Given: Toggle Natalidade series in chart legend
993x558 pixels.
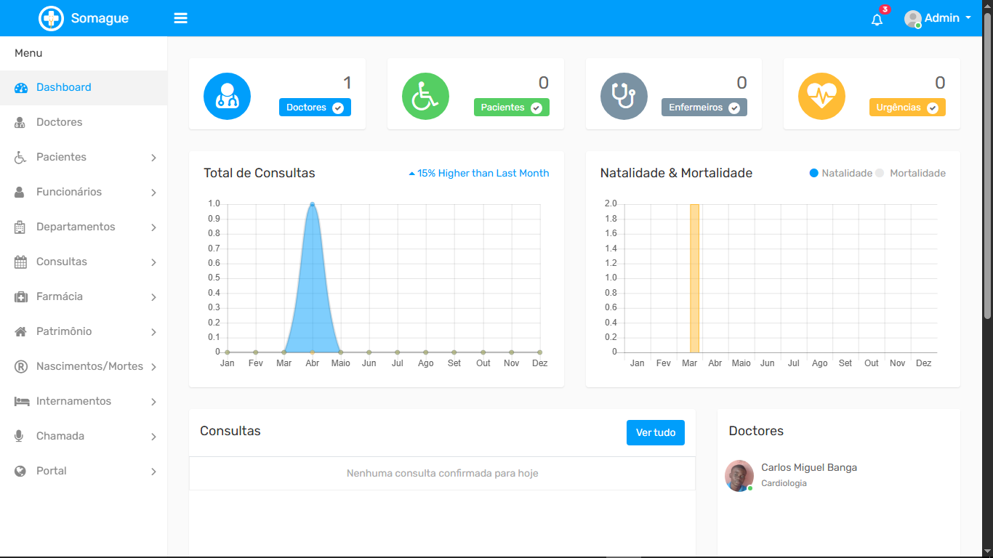Looking at the screenshot, I should [840, 173].
